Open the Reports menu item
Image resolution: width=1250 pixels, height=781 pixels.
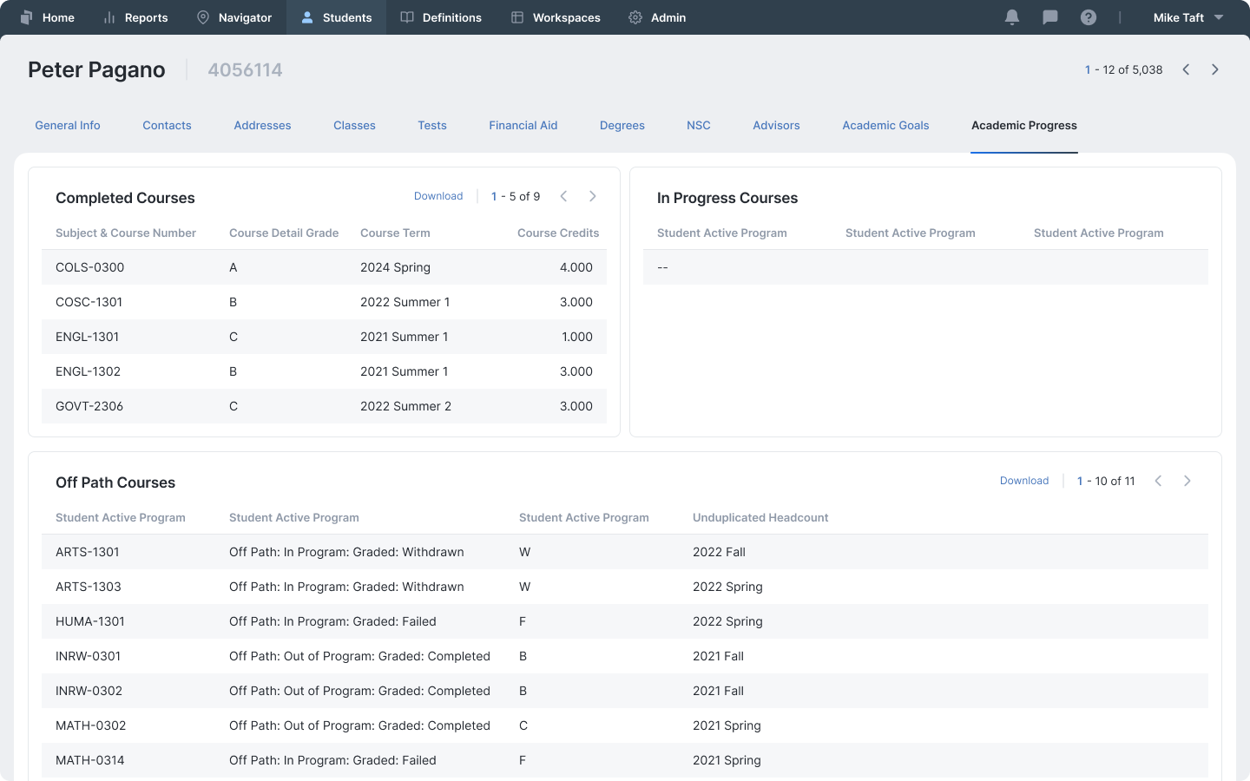(135, 17)
